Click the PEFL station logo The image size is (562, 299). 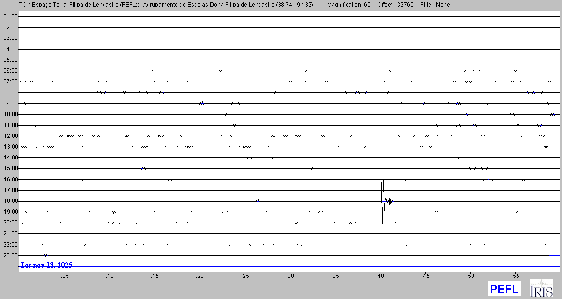504,289
